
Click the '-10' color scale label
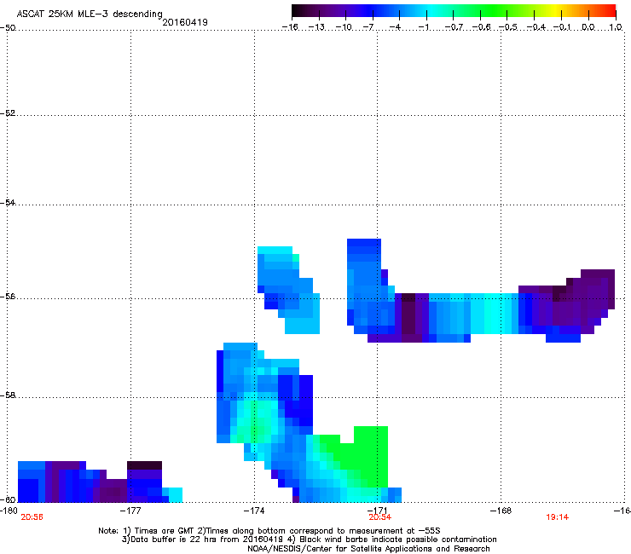344,27
